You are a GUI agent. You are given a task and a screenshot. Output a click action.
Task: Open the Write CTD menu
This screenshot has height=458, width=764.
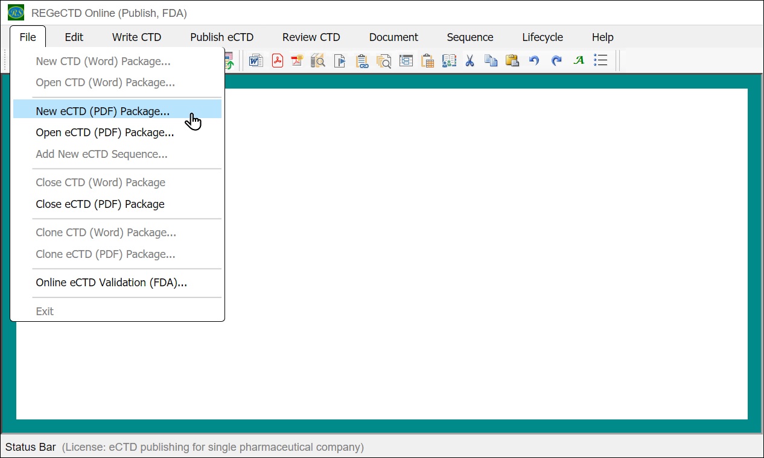137,37
